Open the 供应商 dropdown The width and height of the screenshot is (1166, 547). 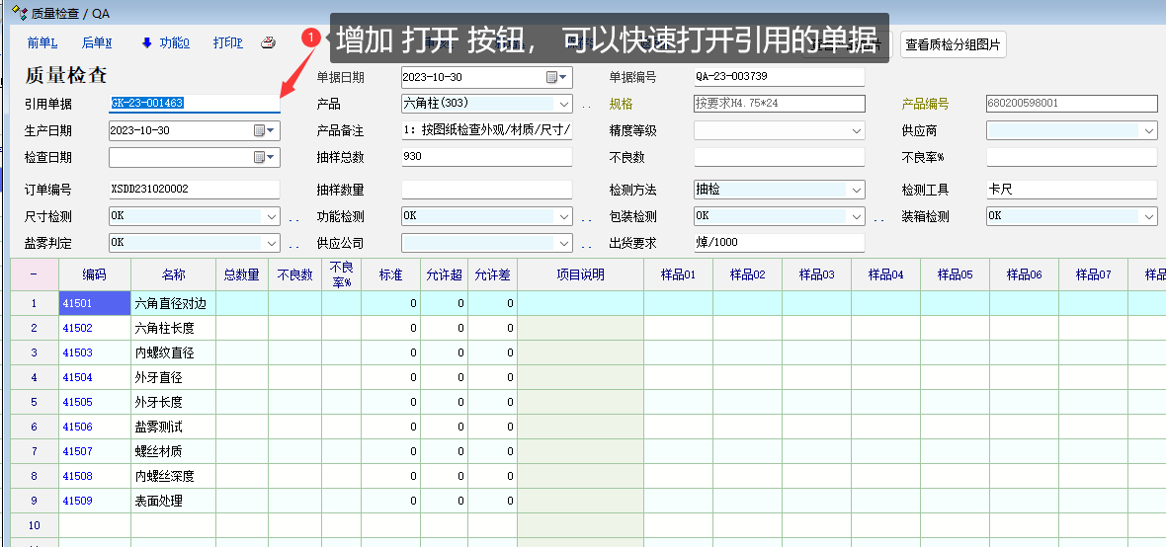tap(1149, 130)
